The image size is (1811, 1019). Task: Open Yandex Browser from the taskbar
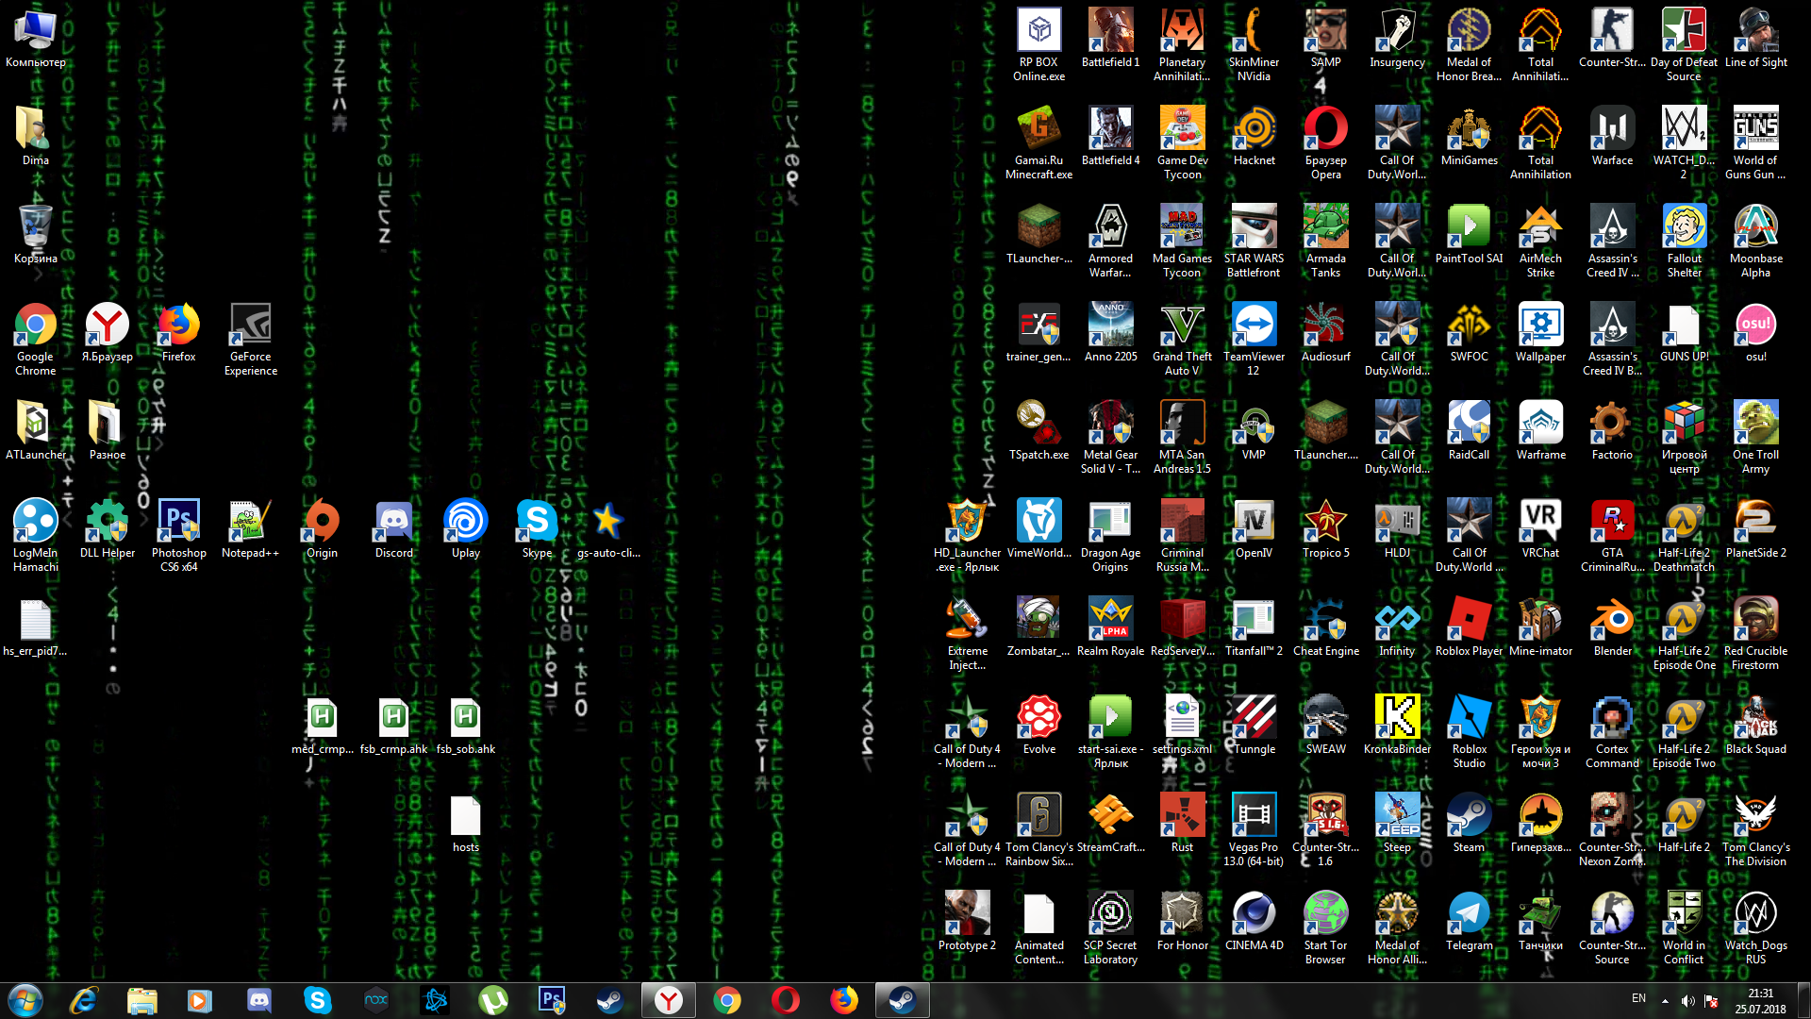pyautogui.click(x=669, y=1000)
